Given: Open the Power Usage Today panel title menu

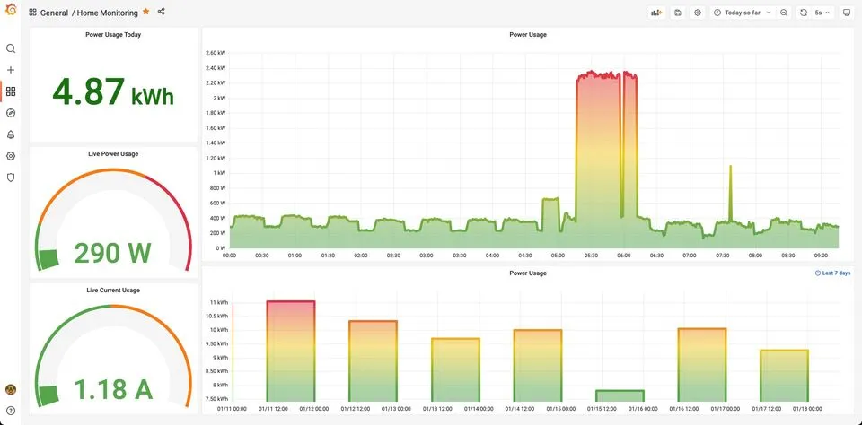Looking at the screenshot, I should (113, 35).
